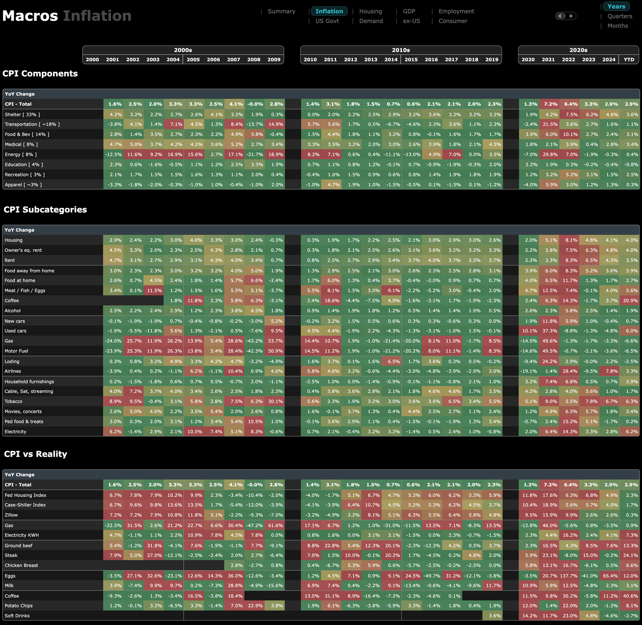
Task: Open the Housing tab
Action: point(370,11)
